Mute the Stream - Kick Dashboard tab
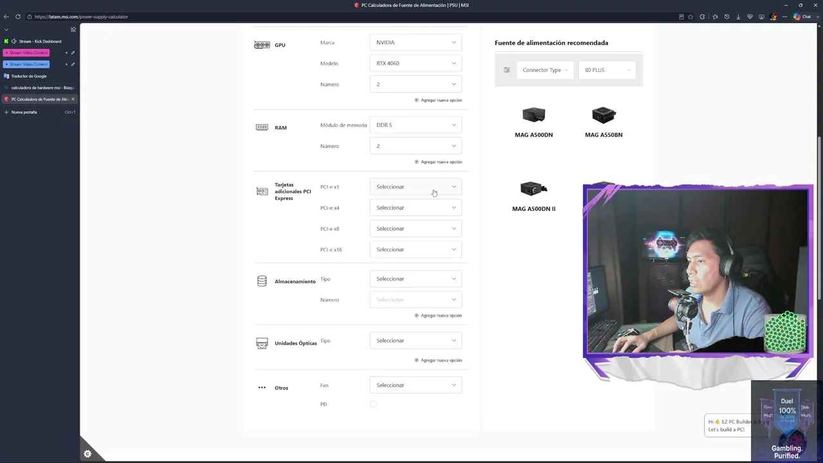 (14, 41)
